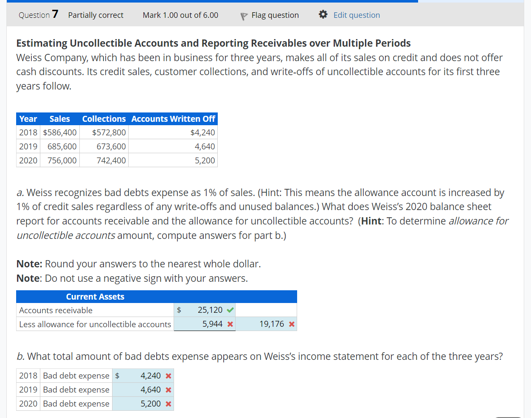Image resolution: width=531 pixels, height=418 pixels.
Task: Open the Edit question link
Action: [x=356, y=14]
